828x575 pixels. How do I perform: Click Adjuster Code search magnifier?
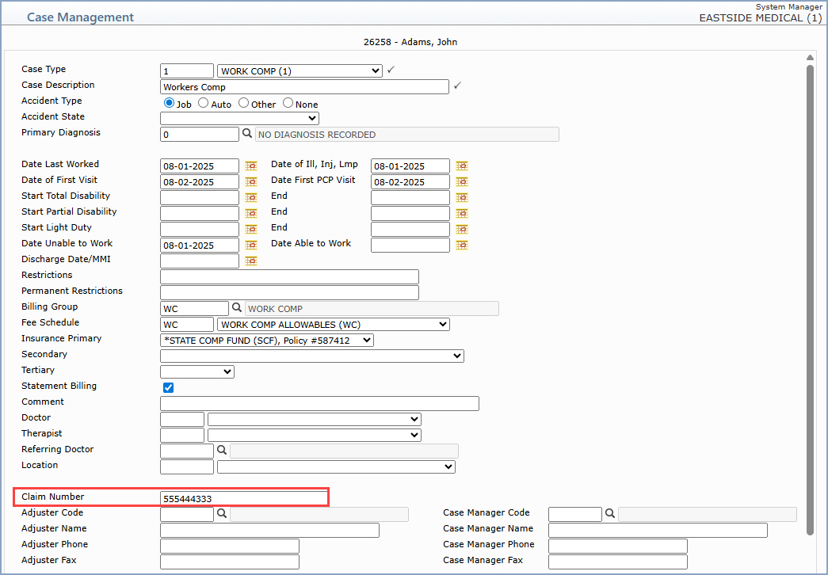pos(222,513)
